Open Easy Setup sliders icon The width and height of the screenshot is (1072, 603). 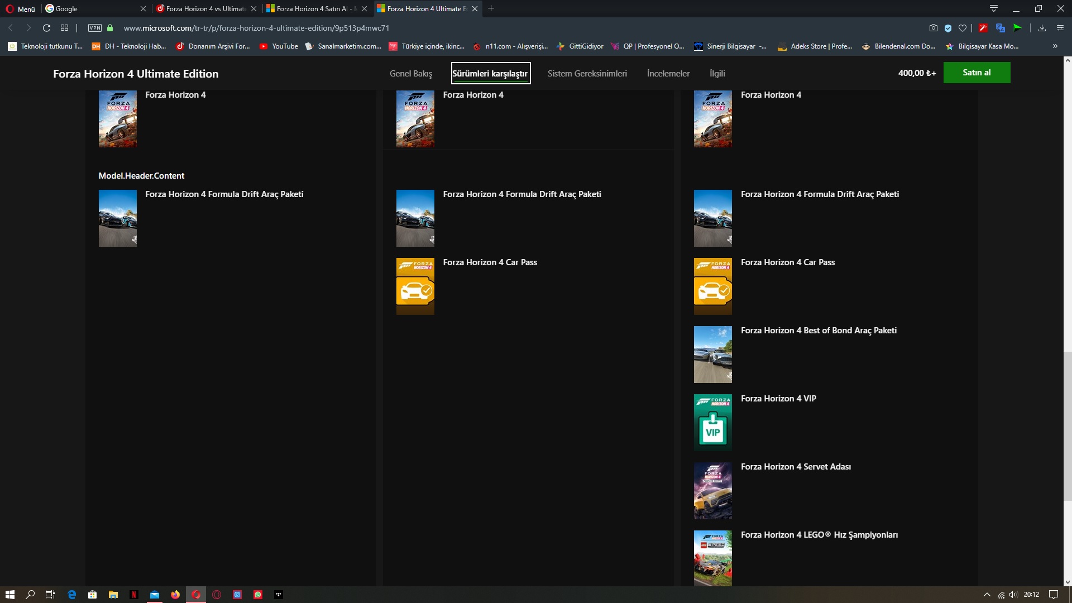pos(1060,28)
